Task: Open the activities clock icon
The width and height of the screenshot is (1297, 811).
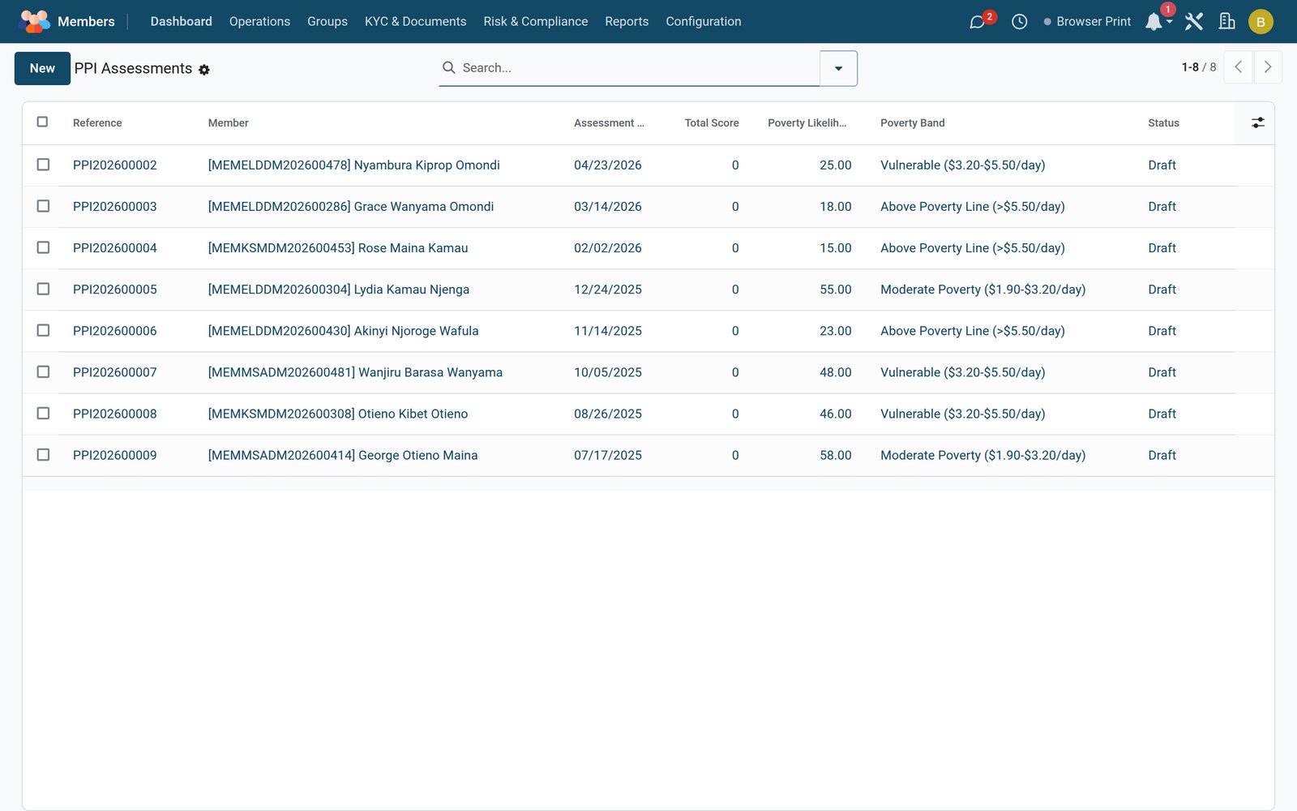Action: pyautogui.click(x=1019, y=22)
